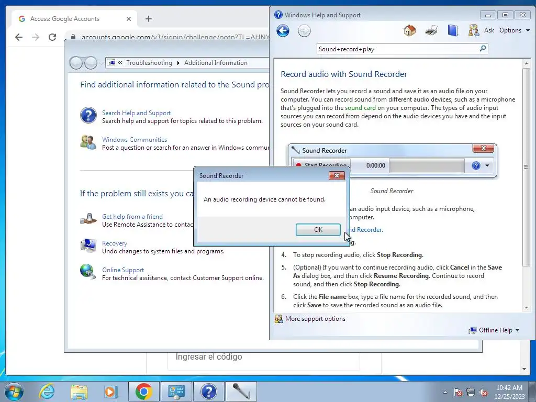Open the Help and Support home icon

pos(409,30)
